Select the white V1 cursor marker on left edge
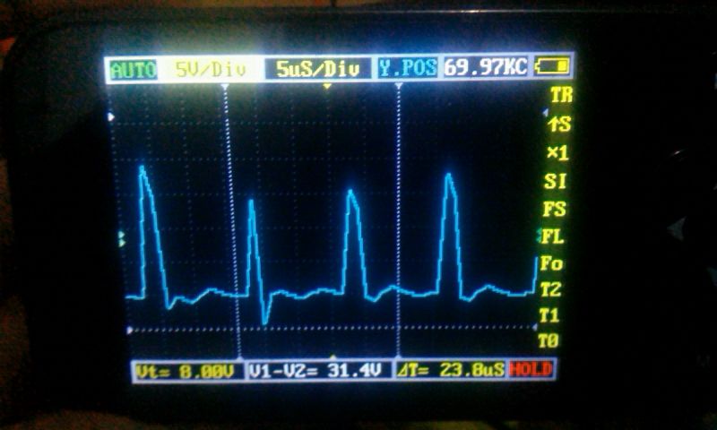Viewport: 717px width, 430px height. click(110, 117)
